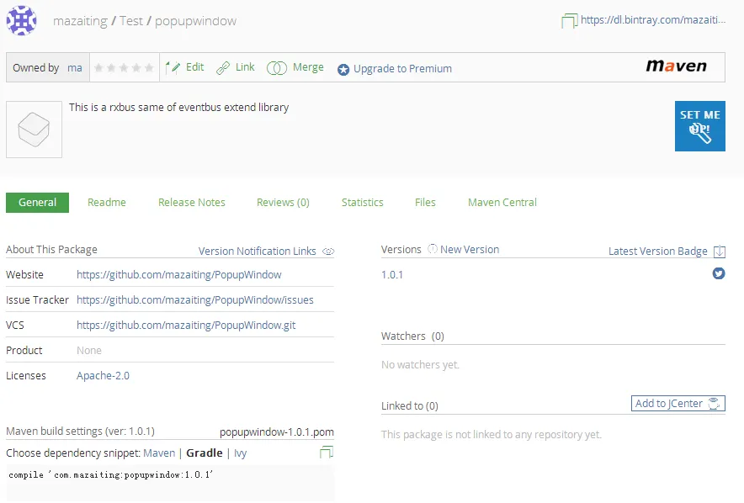Click the New Version circle icon
Image resolution: width=744 pixels, height=503 pixels.
click(433, 249)
